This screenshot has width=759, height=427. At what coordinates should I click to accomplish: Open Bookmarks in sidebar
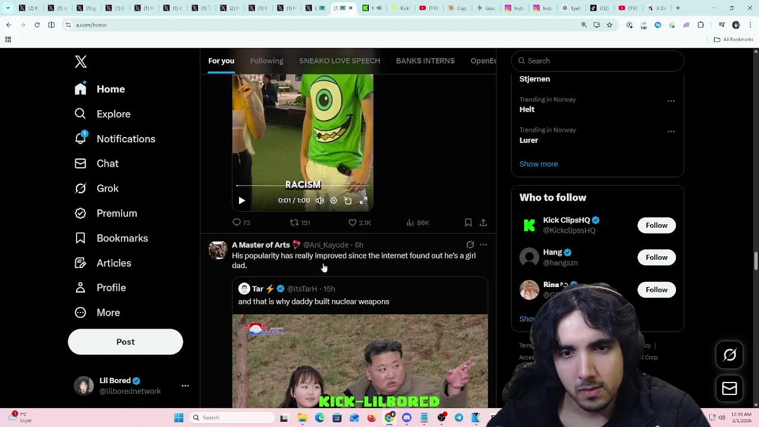click(111, 238)
